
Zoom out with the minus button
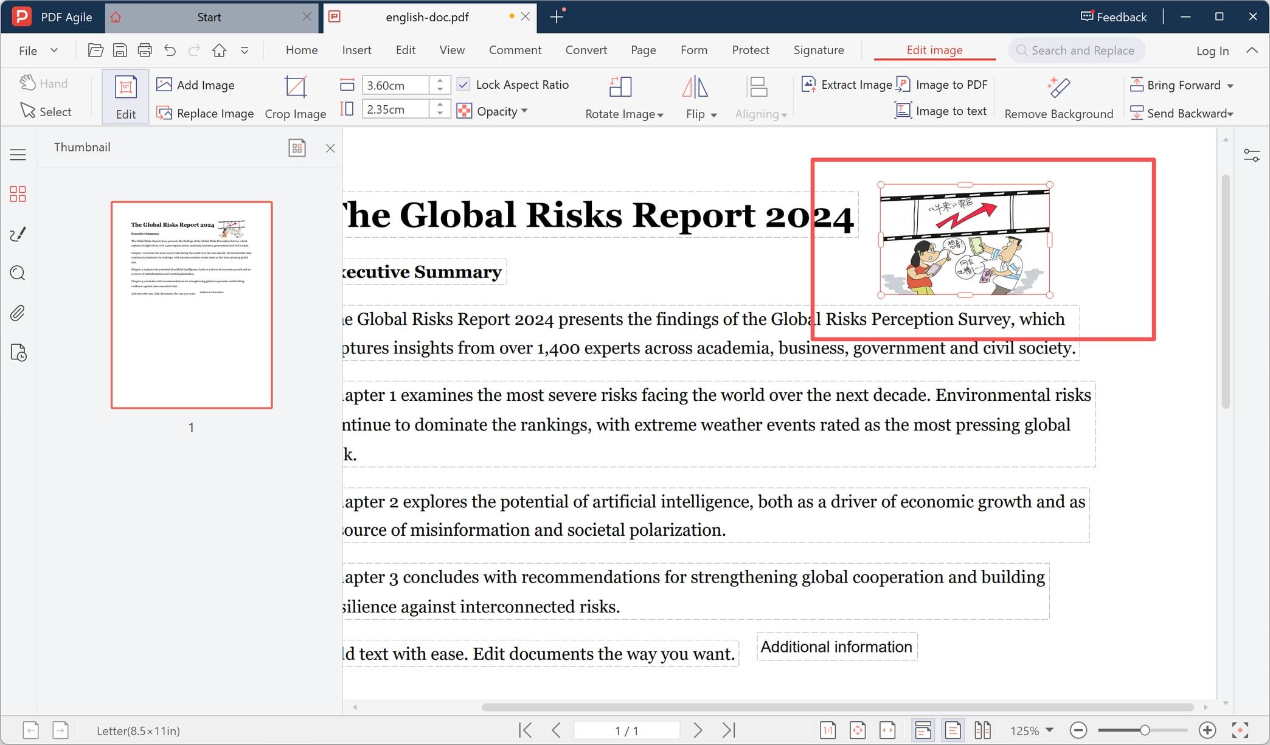[x=1078, y=730]
